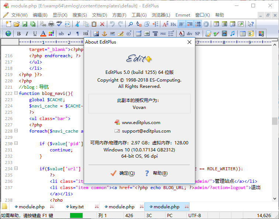Click 帮助(B) button in About dialog

pyautogui.click(x=156, y=173)
